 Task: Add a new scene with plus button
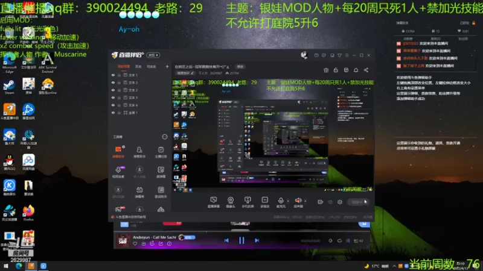point(167,66)
